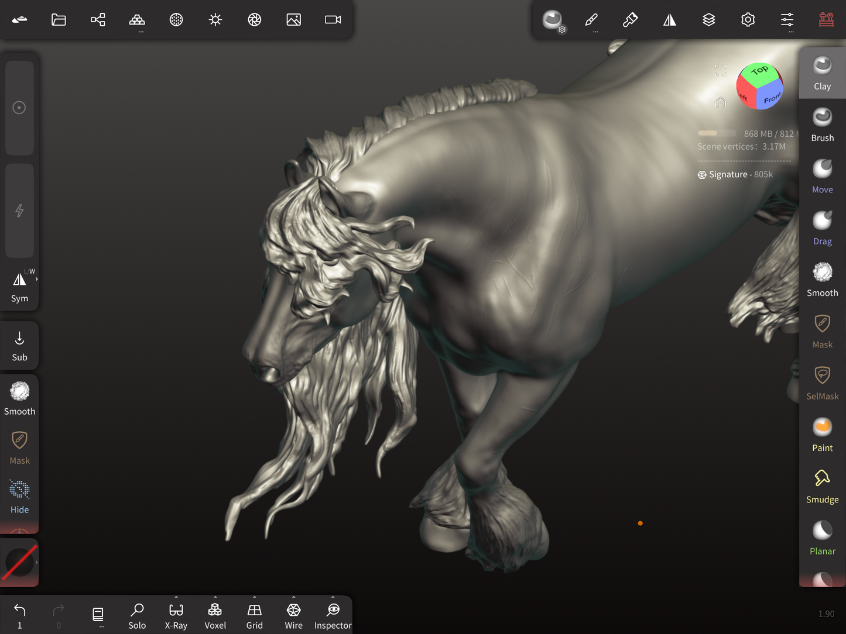Click the brush radius slider
Viewport: 846px width, 634px height.
click(x=19, y=108)
